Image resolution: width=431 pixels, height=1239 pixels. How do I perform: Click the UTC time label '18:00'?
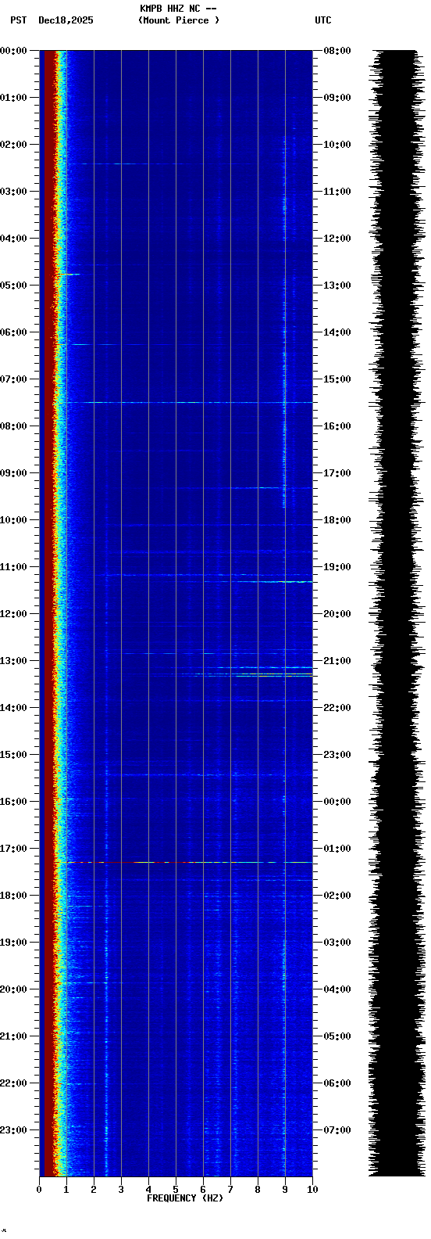337,520
